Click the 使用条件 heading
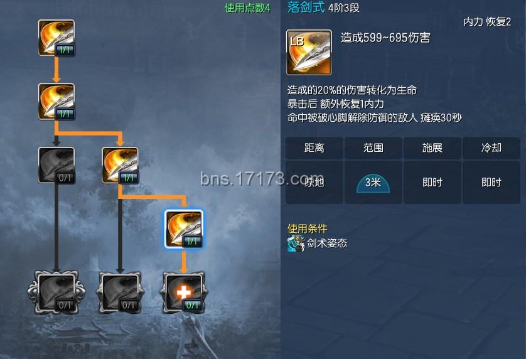Screen dimensions: 526x359 [308, 228]
